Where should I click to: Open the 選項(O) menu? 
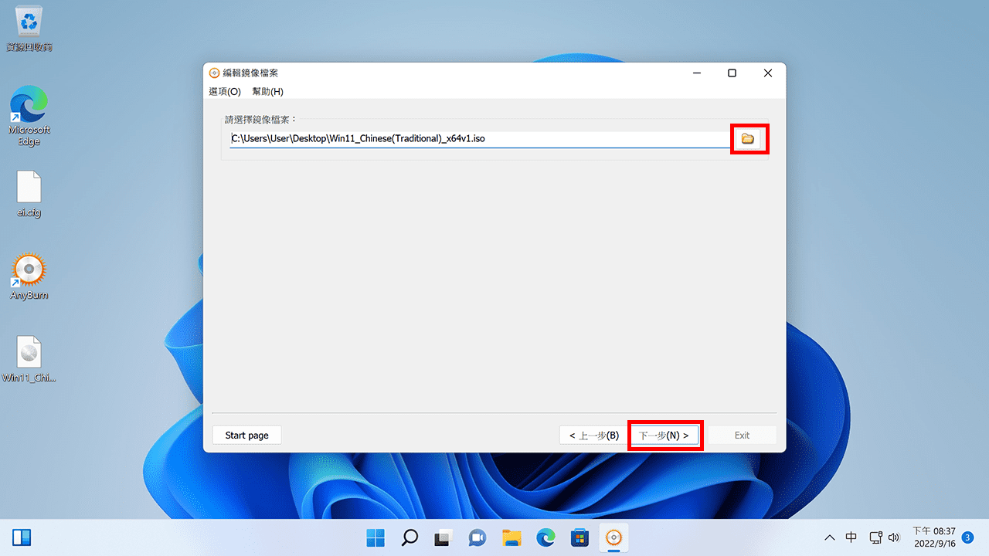click(225, 92)
